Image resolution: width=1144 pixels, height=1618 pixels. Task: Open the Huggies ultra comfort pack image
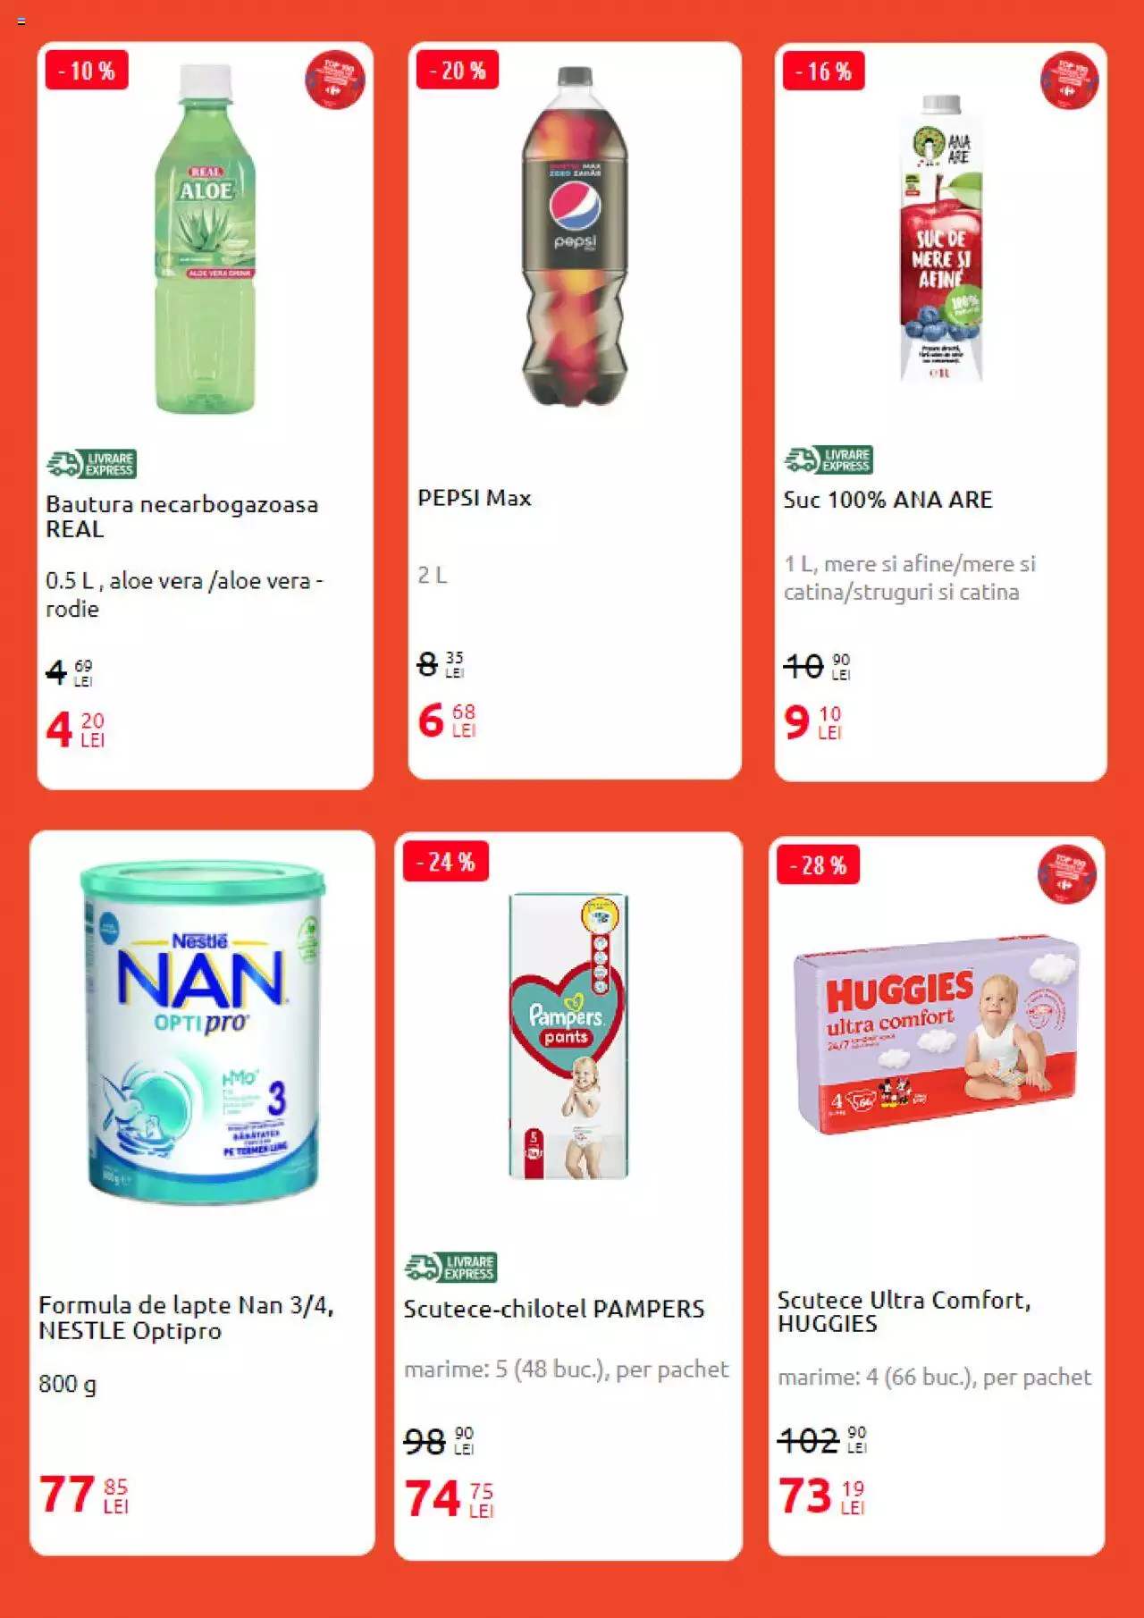937,1034
